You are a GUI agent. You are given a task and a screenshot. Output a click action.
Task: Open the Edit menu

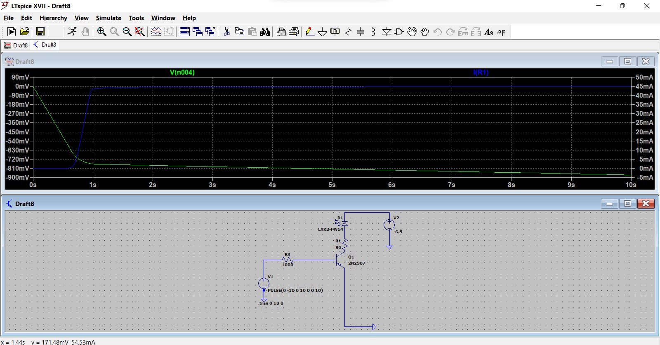coord(26,18)
